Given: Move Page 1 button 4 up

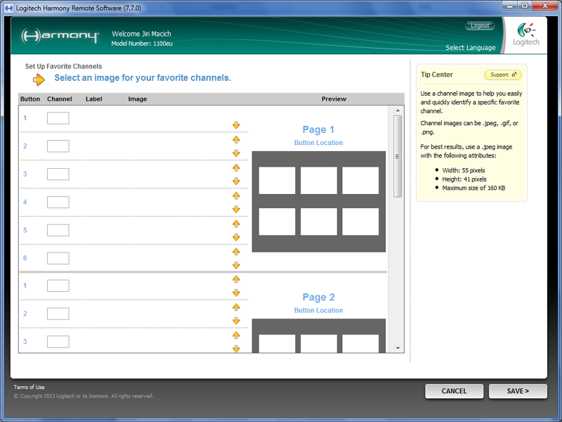Looking at the screenshot, I should pos(236,196).
